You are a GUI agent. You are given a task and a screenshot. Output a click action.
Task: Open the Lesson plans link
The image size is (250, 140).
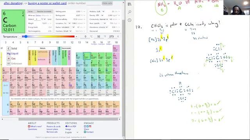[x=52, y=129]
